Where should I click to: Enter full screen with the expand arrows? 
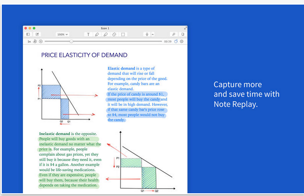185,28
